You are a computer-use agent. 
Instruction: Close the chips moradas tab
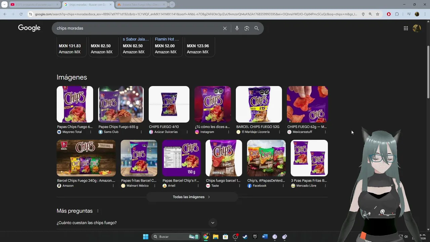pyautogui.click(x=111, y=5)
